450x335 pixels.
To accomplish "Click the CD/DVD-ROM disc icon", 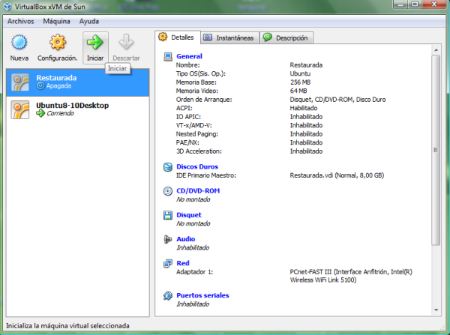I will [168, 191].
